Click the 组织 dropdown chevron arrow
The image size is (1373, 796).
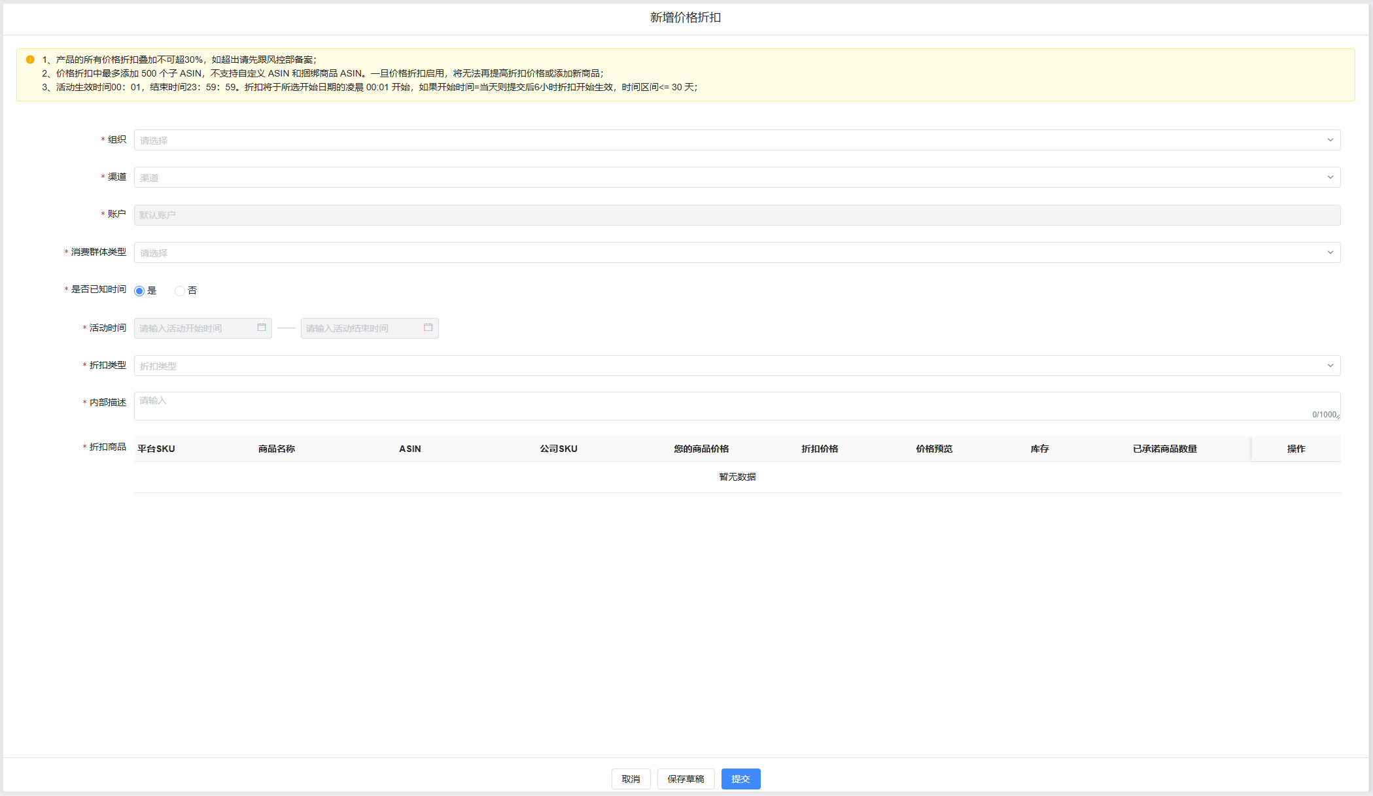click(1330, 140)
